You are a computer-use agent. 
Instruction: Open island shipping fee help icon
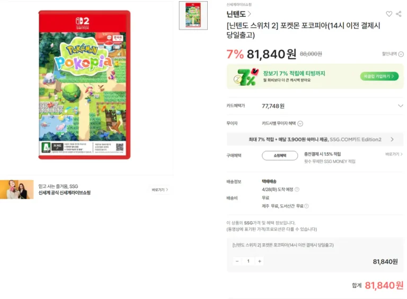[306, 206]
